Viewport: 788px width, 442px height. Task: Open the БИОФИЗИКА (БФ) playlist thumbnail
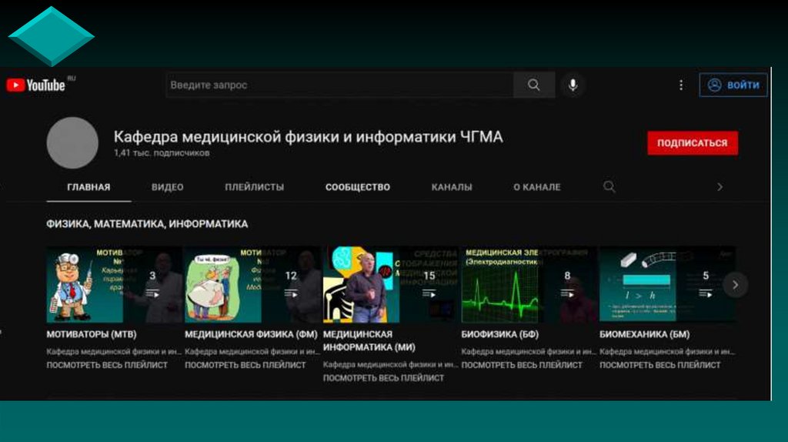click(x=529, y=284)
